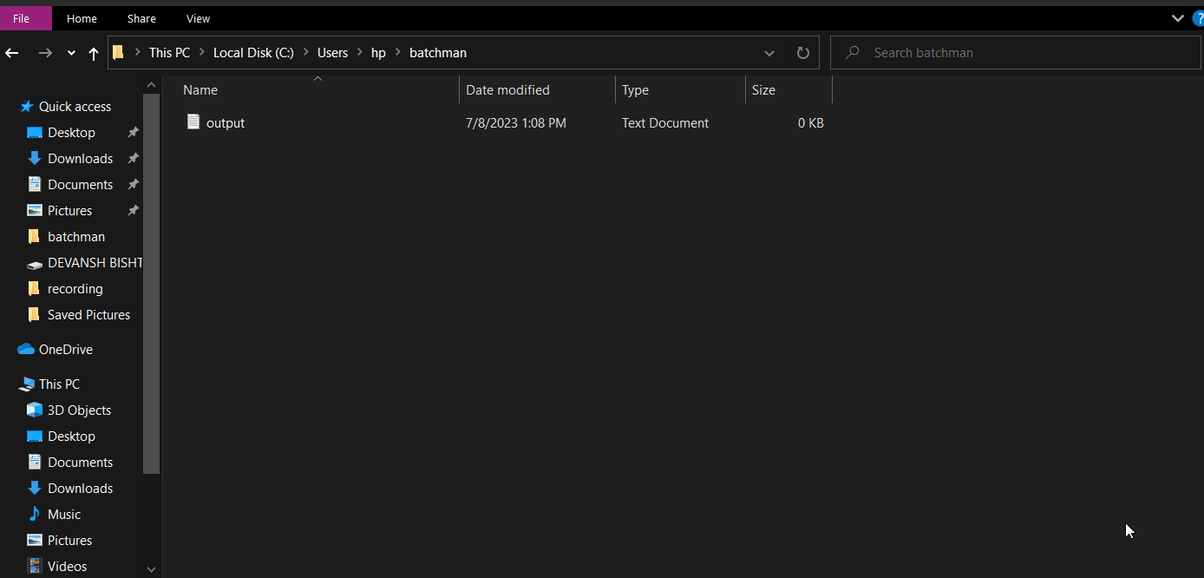Open the File menu
The height and width of the screenshot is (578, 1204).
21,18
